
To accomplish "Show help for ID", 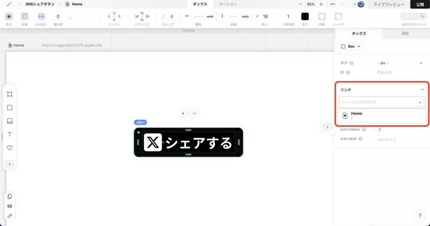I will coord(348,72).
